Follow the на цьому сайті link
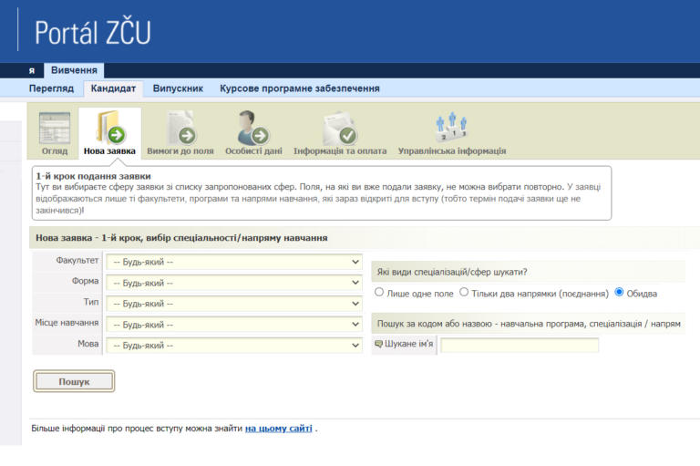The width and height of the screenshot is (700, 466). coord(278,428)
